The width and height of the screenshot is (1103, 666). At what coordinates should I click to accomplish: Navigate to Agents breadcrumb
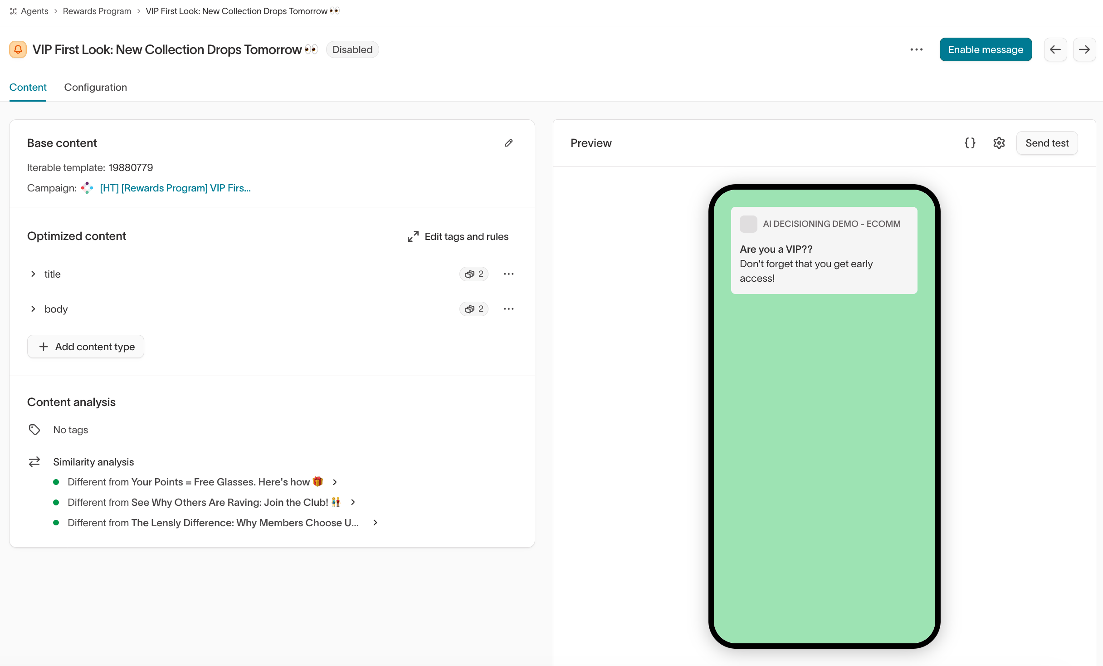click(34, 11)
